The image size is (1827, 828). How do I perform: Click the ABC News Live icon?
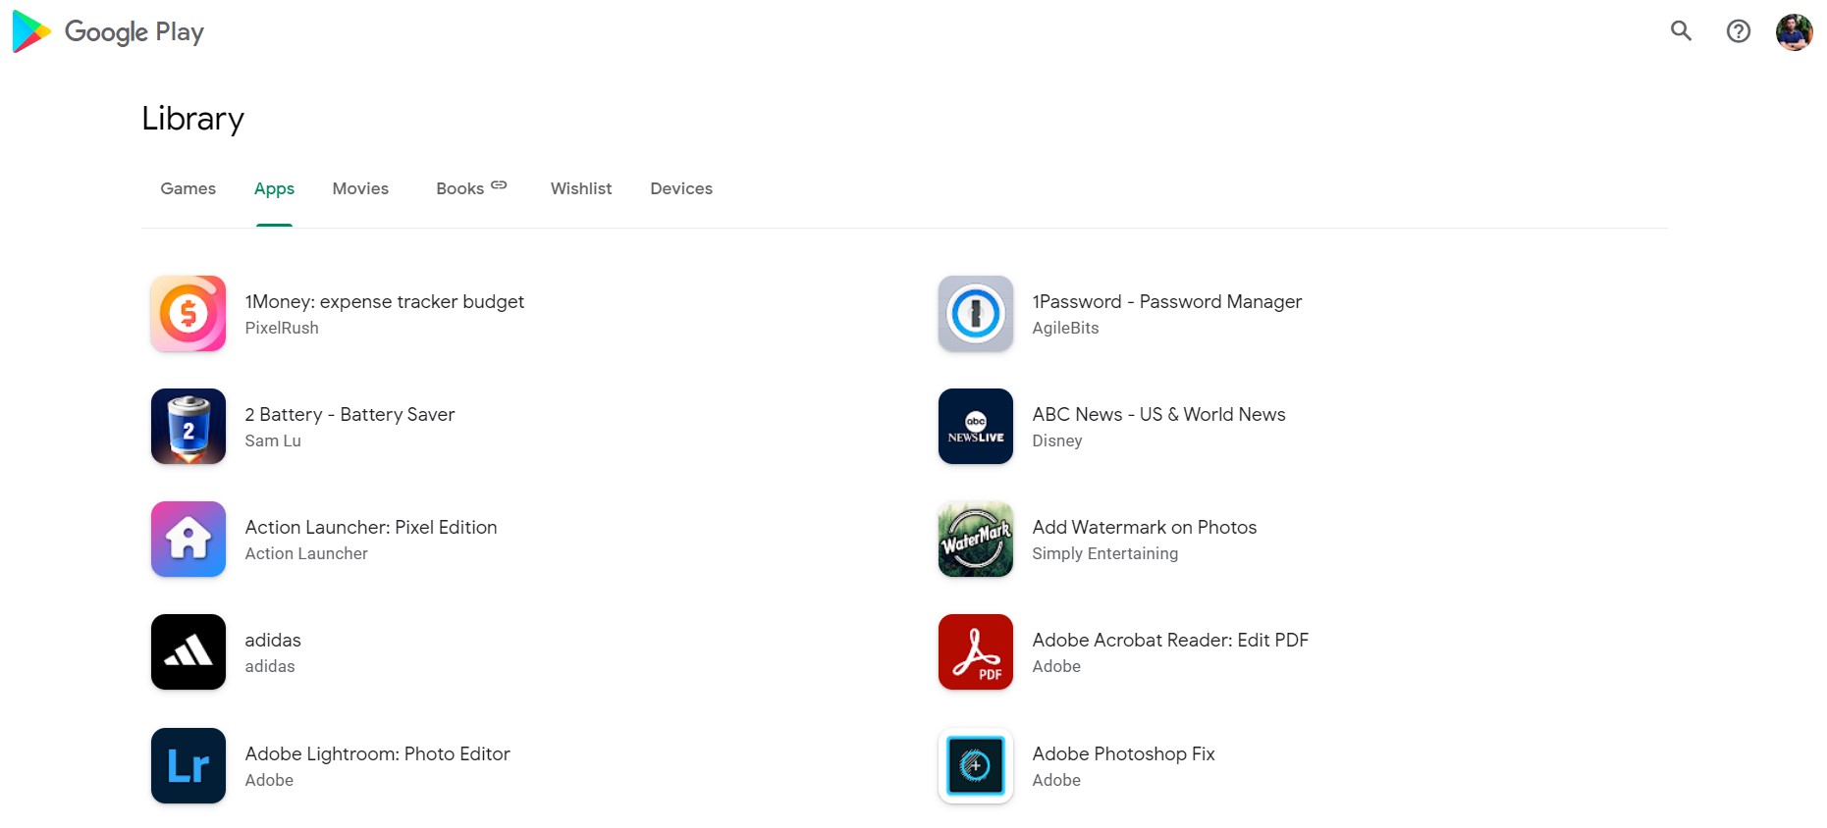point(975,427)
